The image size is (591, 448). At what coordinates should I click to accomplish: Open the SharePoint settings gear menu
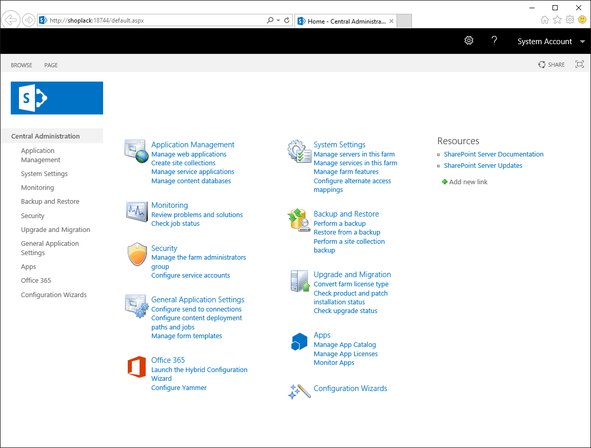(x=468, y=41)
